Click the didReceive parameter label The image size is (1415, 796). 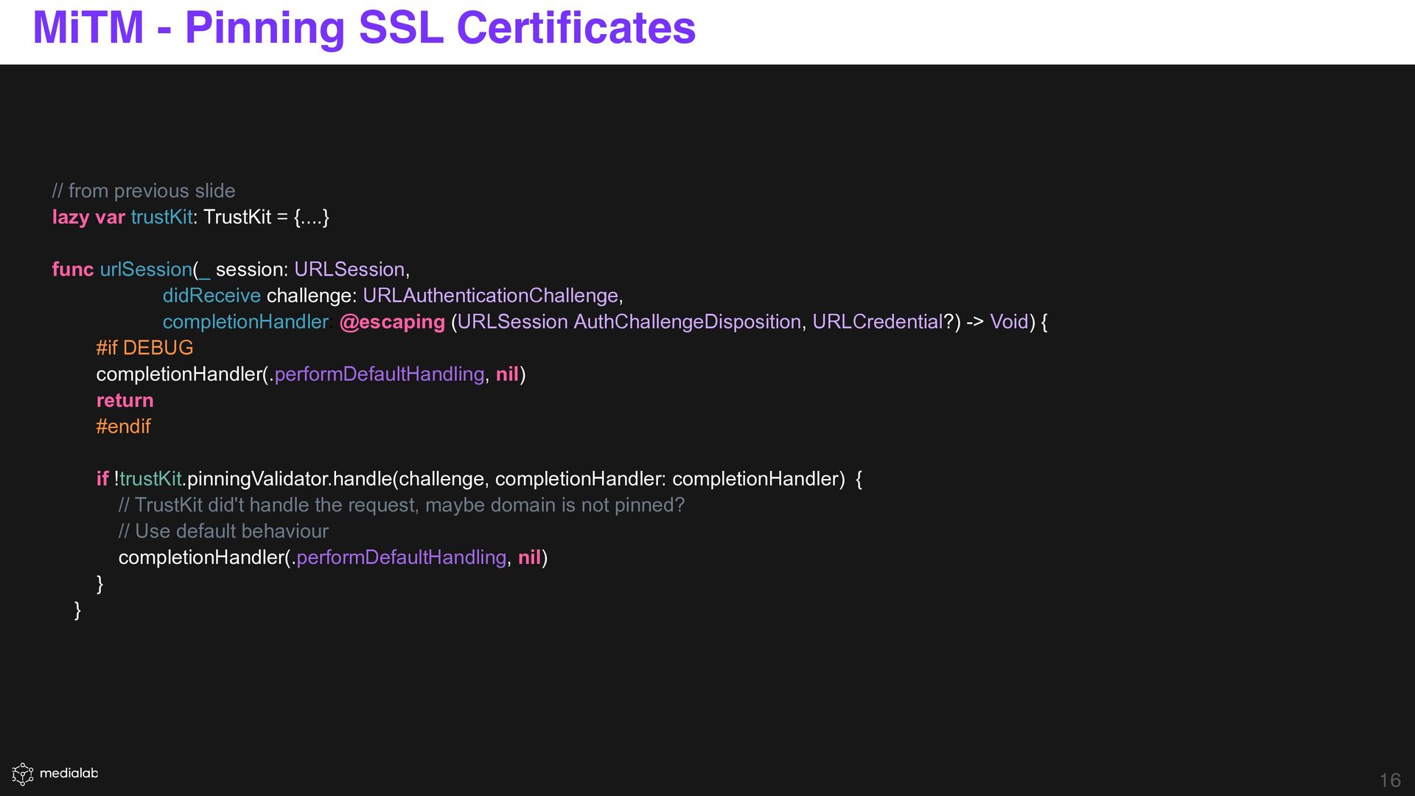[x=212, y=296]
